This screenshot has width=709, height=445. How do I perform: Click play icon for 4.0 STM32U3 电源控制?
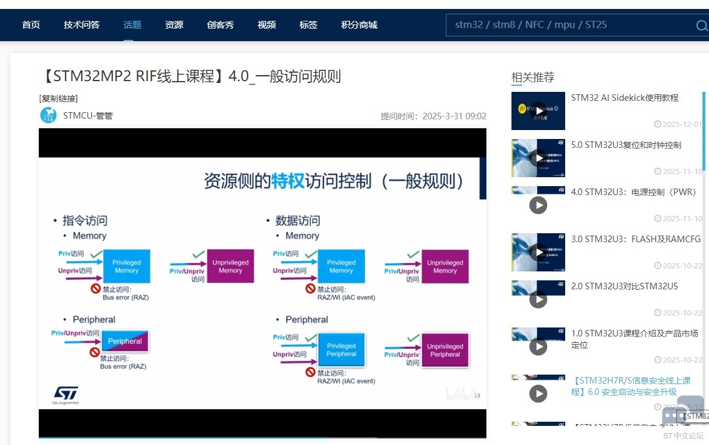[x=538, y=205]
